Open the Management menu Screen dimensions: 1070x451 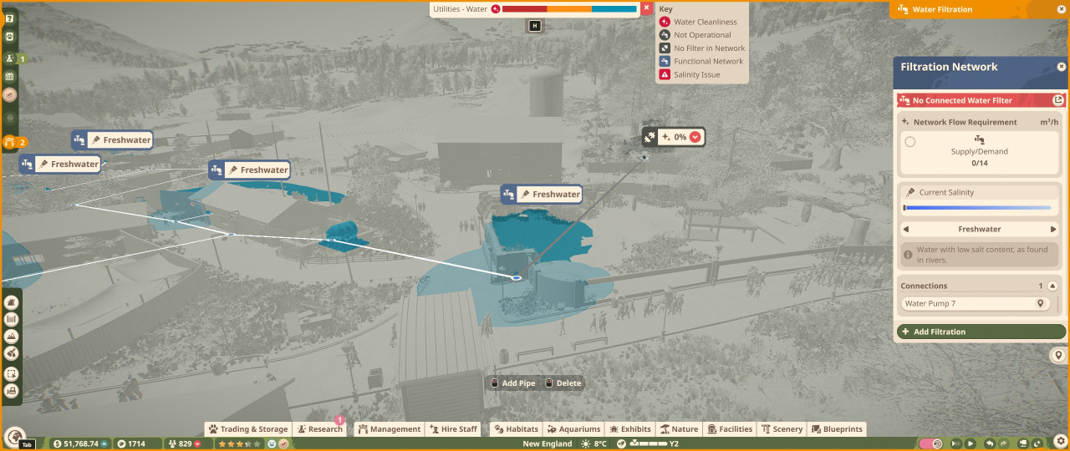pos(390,428)
